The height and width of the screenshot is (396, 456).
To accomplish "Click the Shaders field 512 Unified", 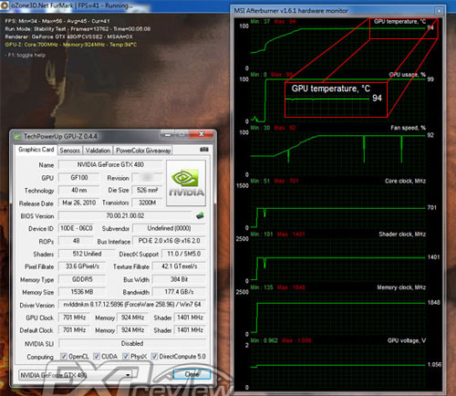I will 87,254.
